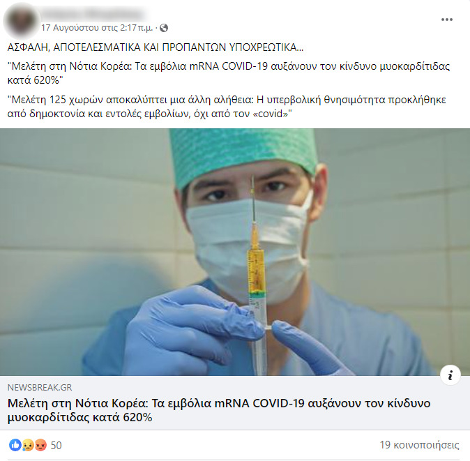Open the link info 'i' icon
Screen dimensions: 470x461
pyautogui.click(x=450, y=375)
